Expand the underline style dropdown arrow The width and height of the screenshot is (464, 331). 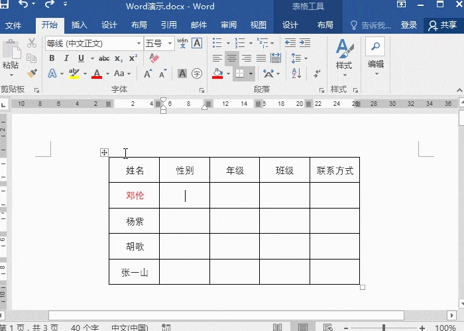(92, 58)
